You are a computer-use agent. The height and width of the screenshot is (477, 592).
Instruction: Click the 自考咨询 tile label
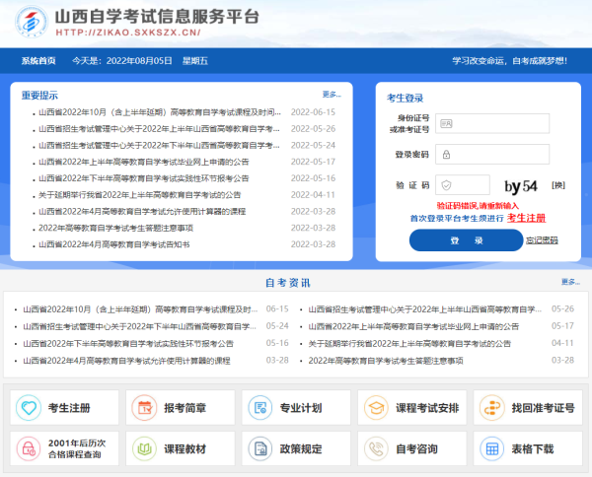(x=416, y=449)
